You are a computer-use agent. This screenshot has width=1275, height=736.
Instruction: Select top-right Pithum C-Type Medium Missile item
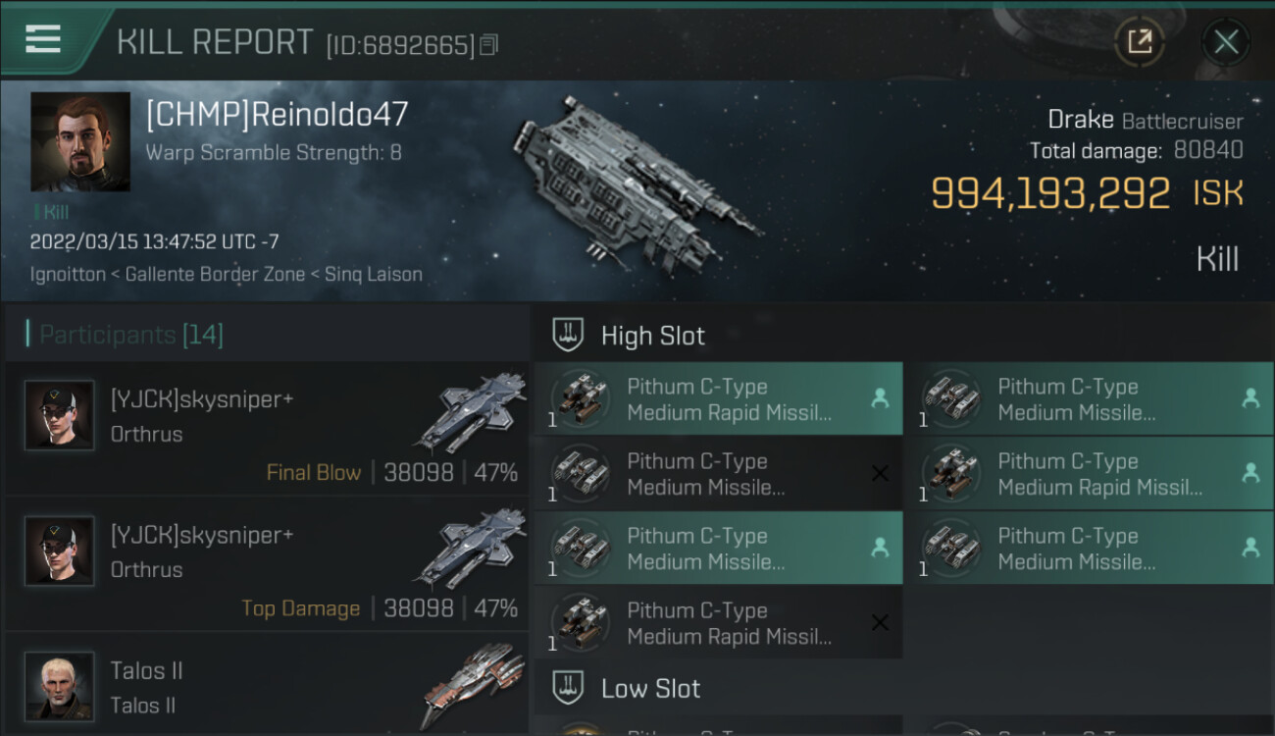coord(1090,399)
